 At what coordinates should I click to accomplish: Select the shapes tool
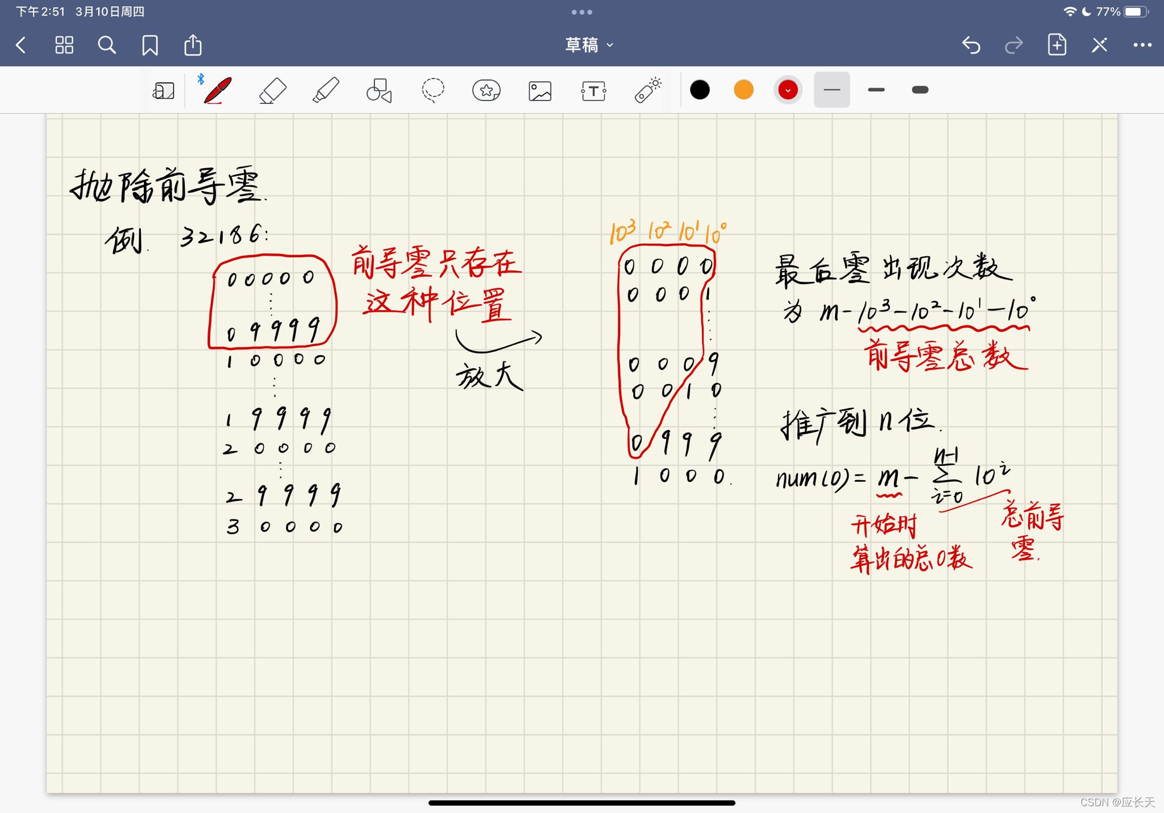coord(379,90)
